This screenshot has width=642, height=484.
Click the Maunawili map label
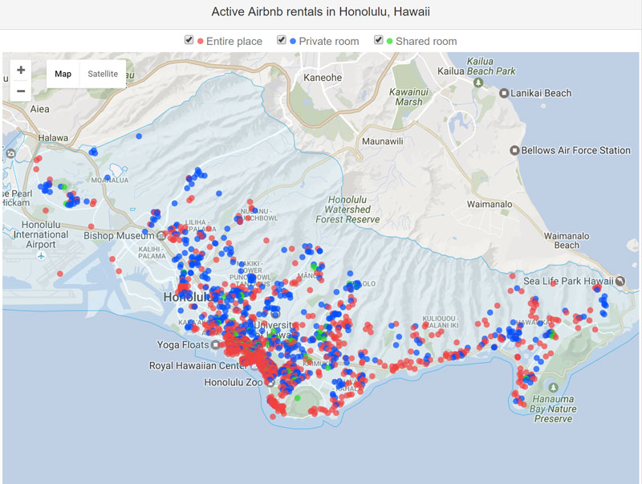[x=383, y=141]
